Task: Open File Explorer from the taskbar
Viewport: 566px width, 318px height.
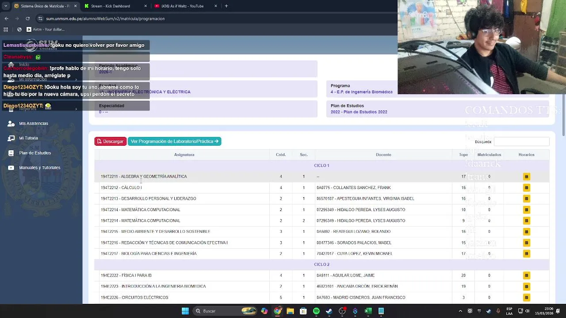Action: tap(290, 311)
